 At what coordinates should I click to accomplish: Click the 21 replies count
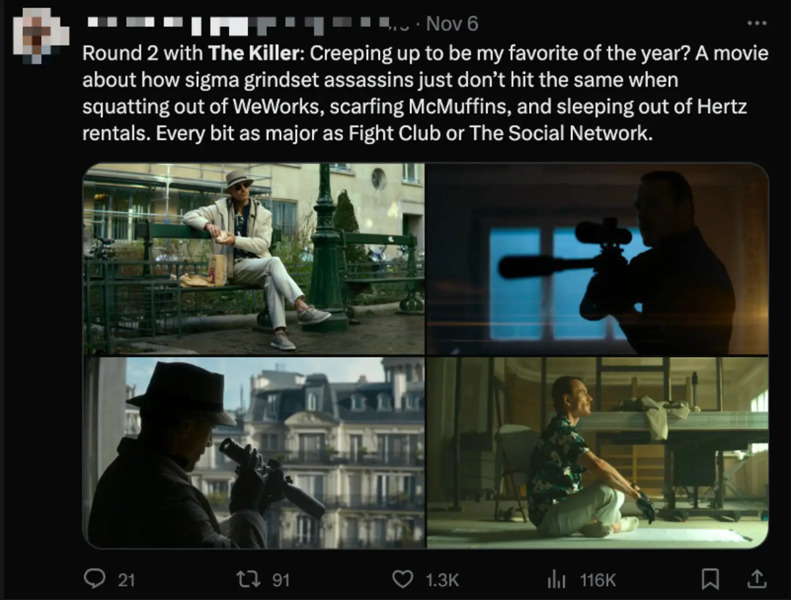tap(126, 580)
